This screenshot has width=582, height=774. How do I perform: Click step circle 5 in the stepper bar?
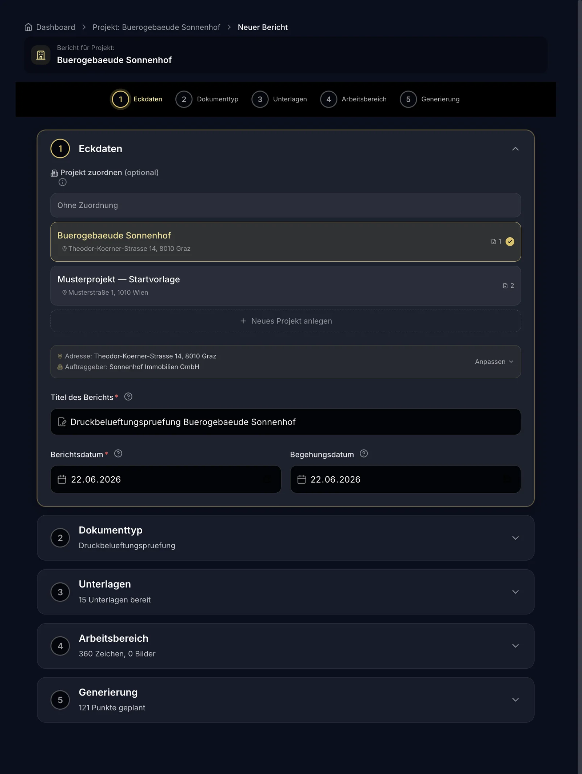[x=408, y=99]
